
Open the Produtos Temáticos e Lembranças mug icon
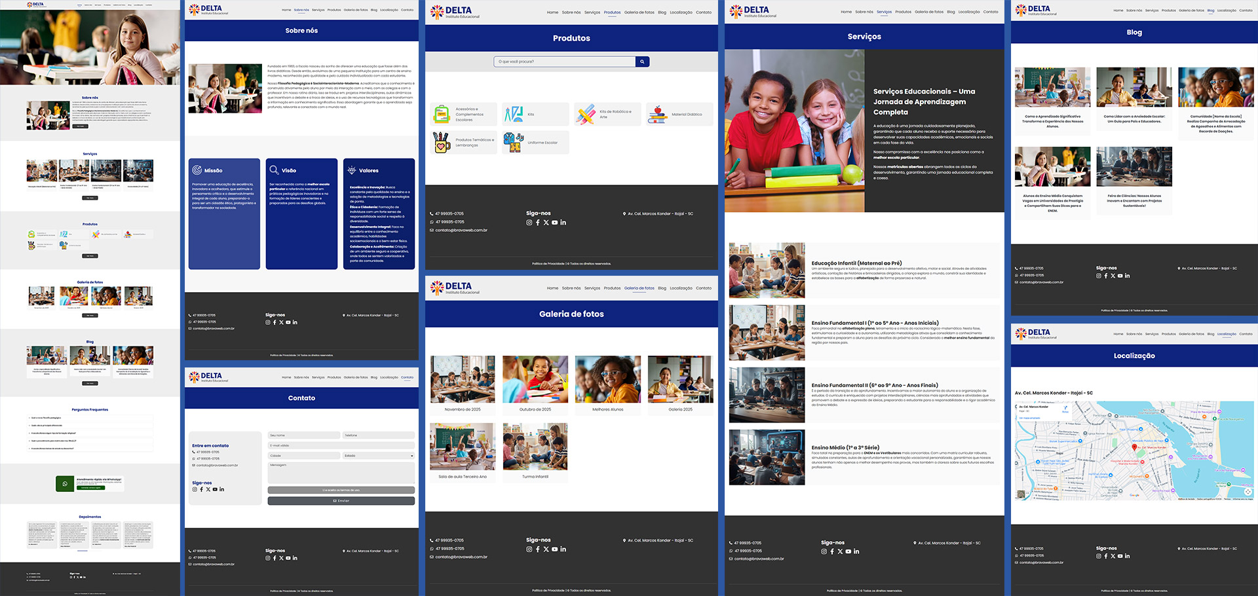click(x=442, y=142)
